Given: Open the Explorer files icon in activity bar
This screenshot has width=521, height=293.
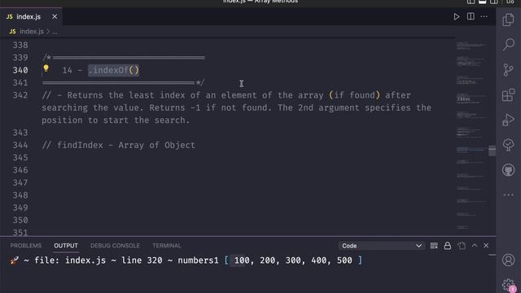Looking at the screenshot, I should click(x=508, y=20).
